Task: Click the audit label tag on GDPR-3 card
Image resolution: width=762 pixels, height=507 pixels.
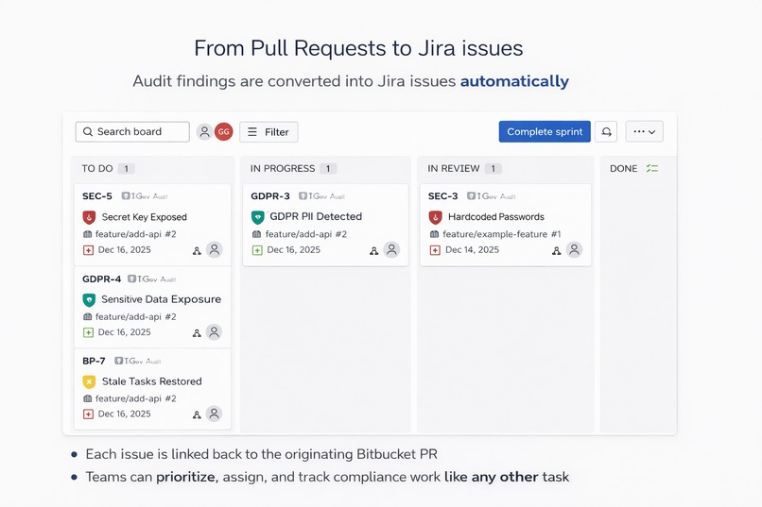Action: coord(321,196)
